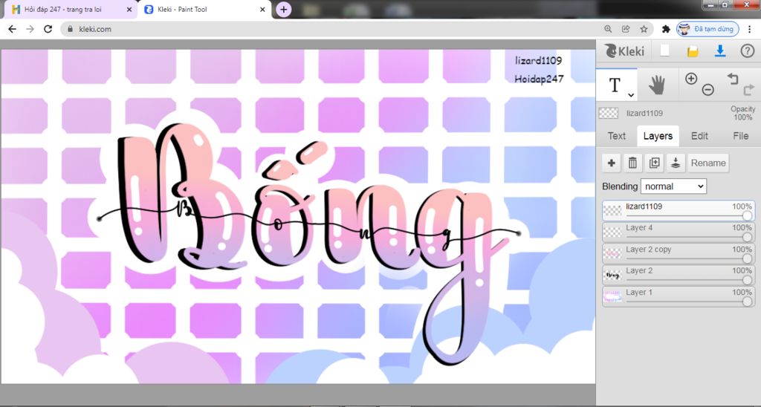
Task: Select Layer 2
Action: (678, 275)
